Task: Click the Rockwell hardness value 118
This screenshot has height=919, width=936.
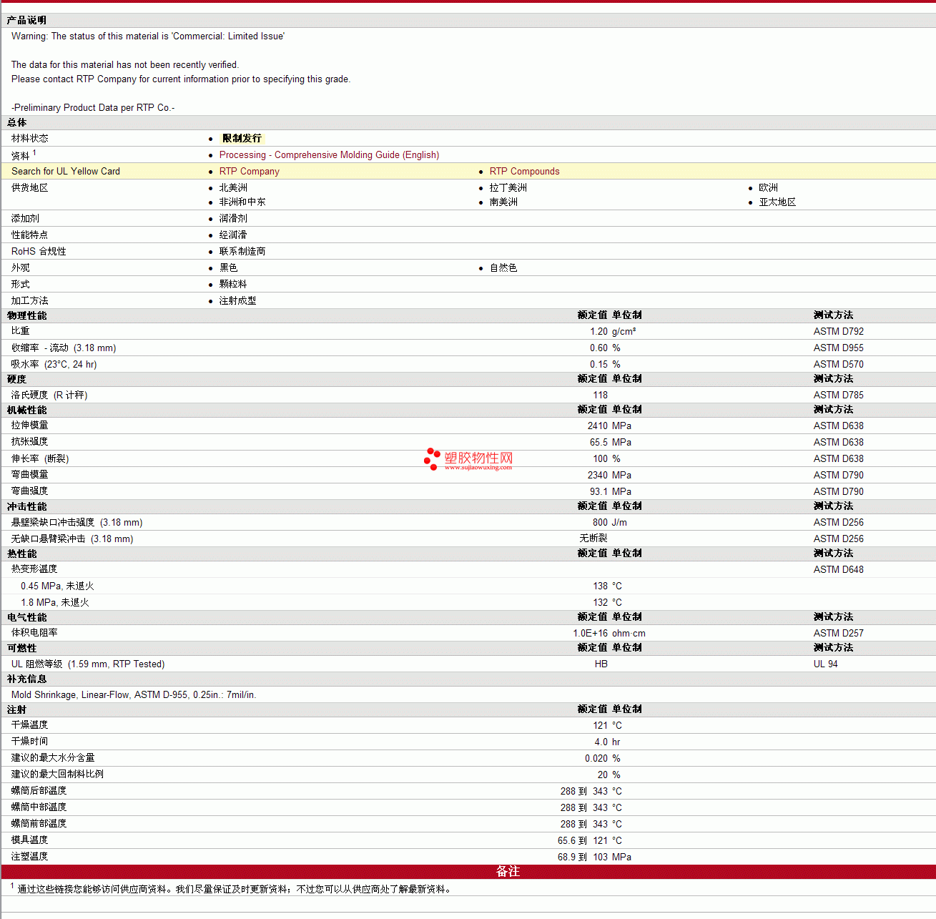Action: pyautogui.click(x=600, y=395)
